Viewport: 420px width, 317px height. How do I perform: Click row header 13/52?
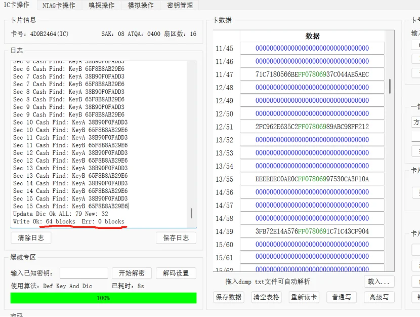coord(225,140)
